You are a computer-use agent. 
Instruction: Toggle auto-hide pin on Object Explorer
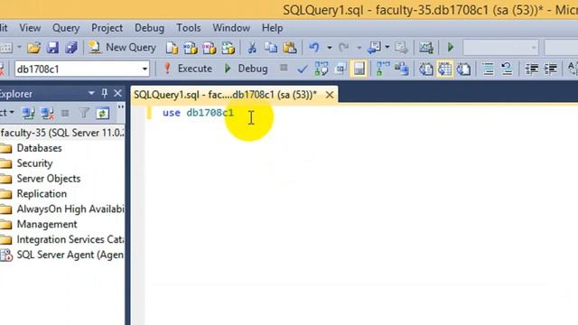click(105, 94)
